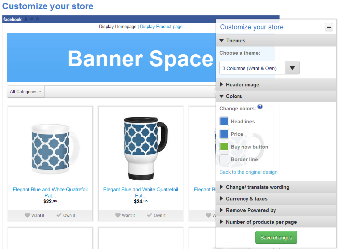The height and width of the screenshot is (250, 339).
Task: Click Back to the original design link
Action: [248, 172]
